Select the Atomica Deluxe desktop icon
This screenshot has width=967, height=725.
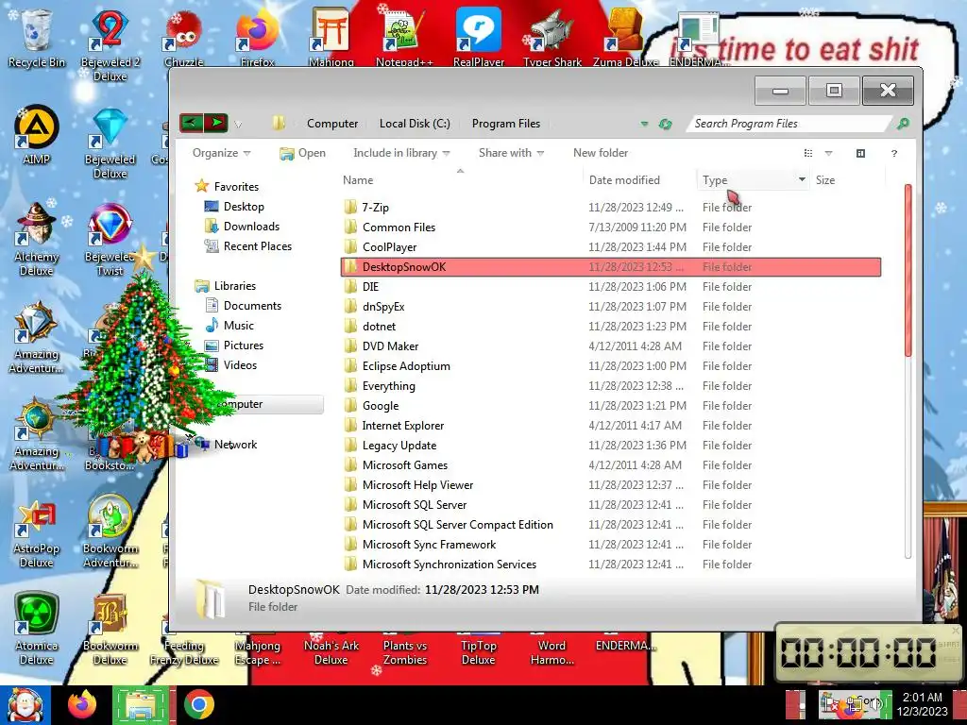point(36,629)
